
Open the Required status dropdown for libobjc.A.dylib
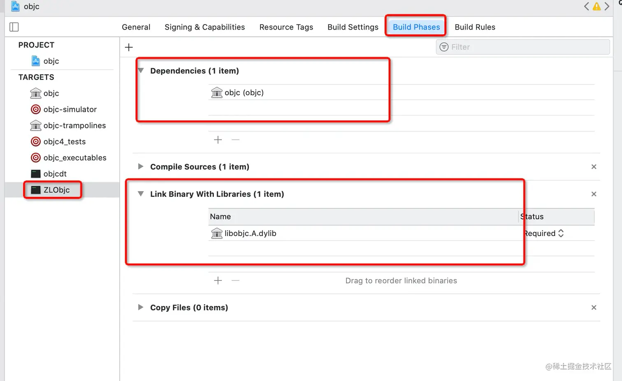click(x=544, y=233)
